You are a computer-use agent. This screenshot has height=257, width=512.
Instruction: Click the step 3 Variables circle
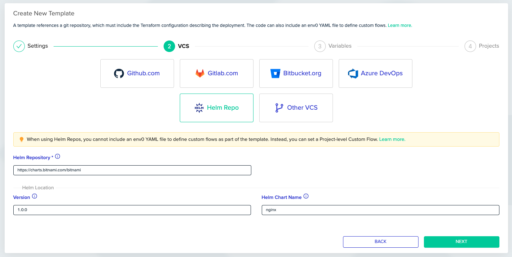point(320,46)
